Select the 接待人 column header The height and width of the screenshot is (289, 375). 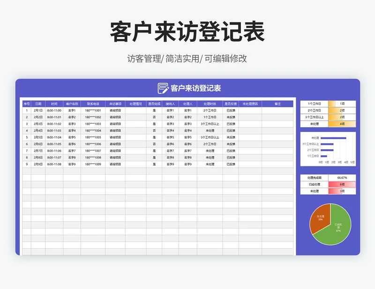pyautogui.click(x=170, y=104)
